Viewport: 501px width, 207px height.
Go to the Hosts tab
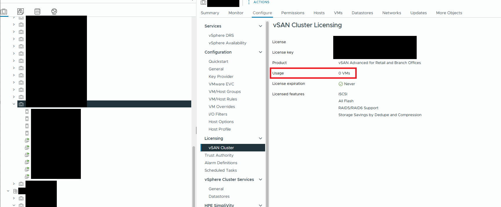(319, 13)
